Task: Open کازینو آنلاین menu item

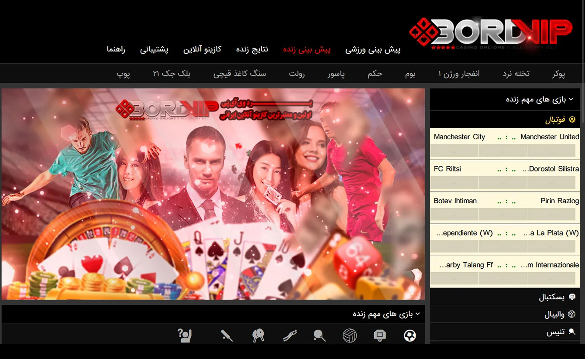Action: 202,49
